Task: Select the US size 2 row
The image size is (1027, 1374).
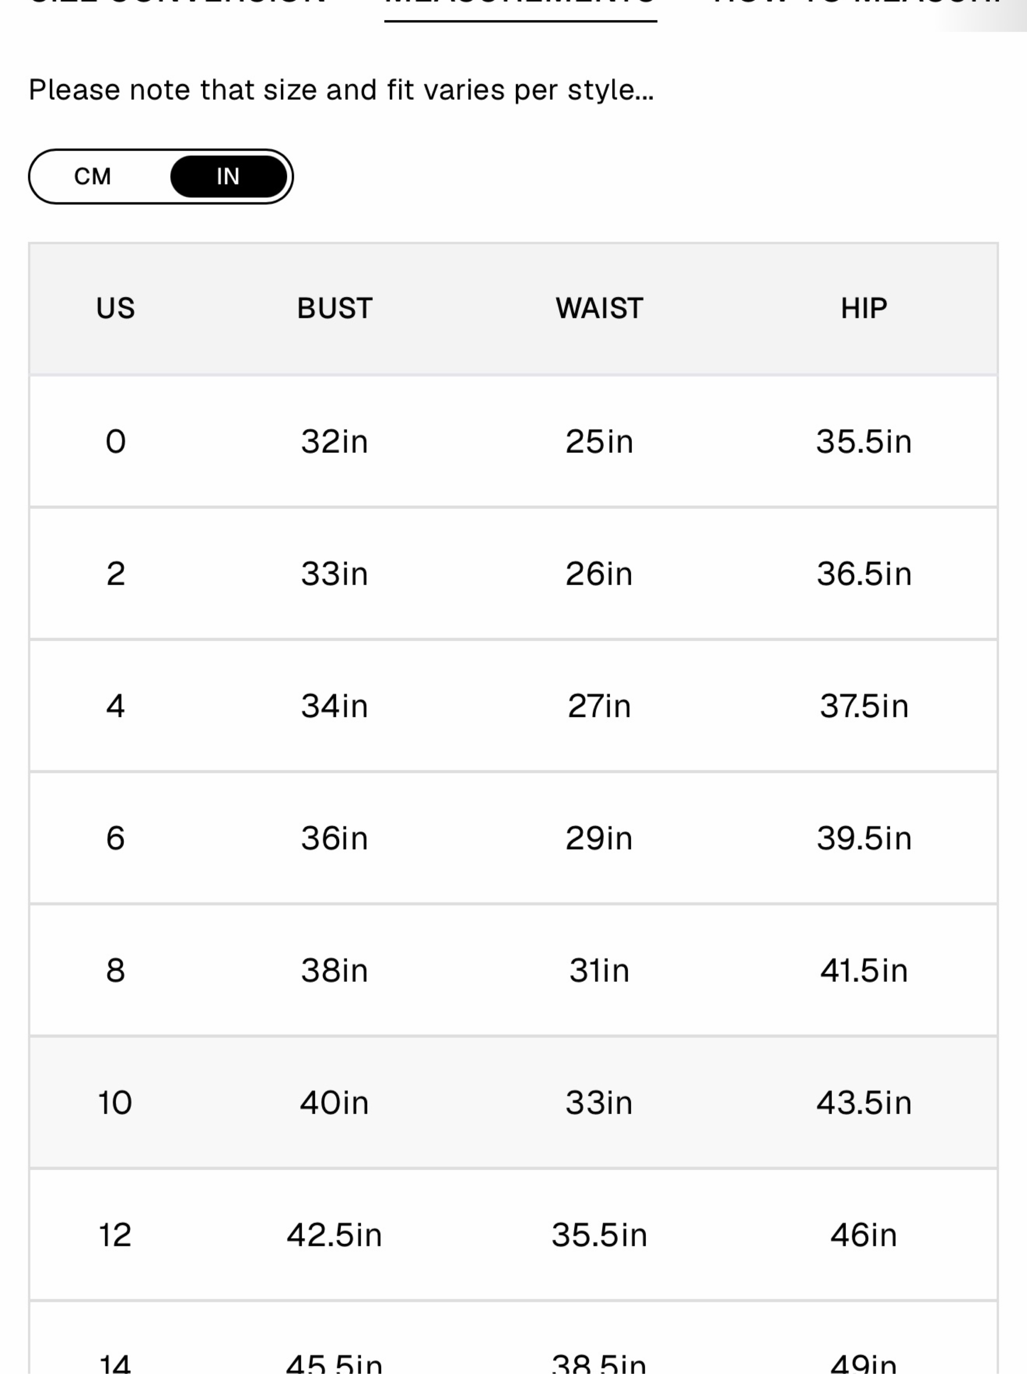Action: 513,574
